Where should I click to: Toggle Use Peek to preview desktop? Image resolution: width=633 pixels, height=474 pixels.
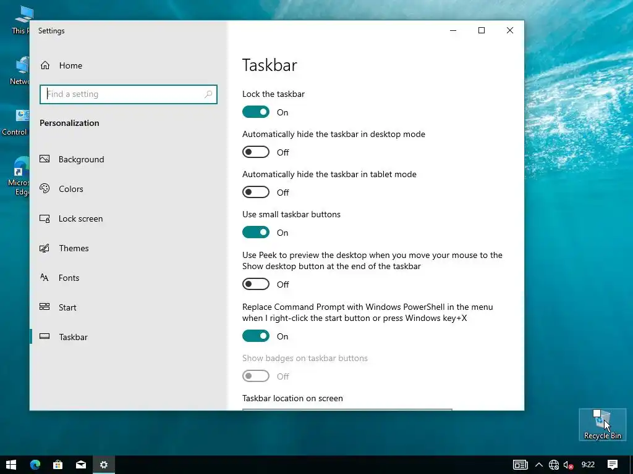pyautogui.click(x=255, y=284)
